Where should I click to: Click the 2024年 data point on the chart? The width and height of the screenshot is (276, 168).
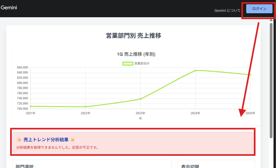[x=195, y=70]
